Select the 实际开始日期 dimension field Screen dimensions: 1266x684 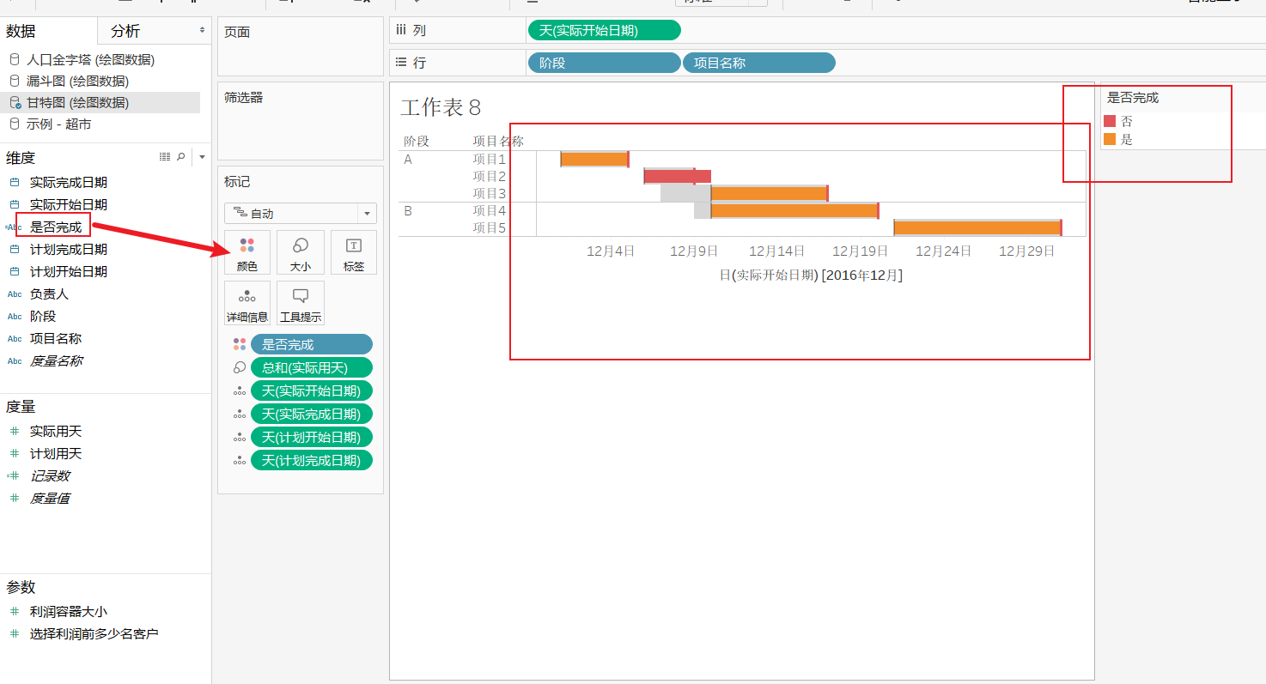(69, 204)
